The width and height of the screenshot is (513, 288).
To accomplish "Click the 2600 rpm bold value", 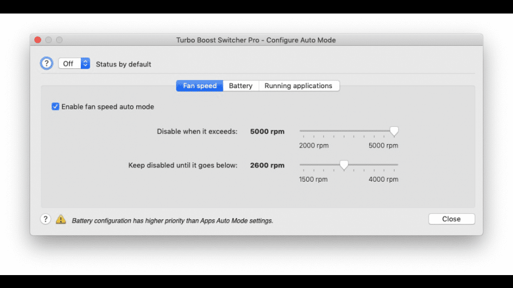I will tap(267, 165).
